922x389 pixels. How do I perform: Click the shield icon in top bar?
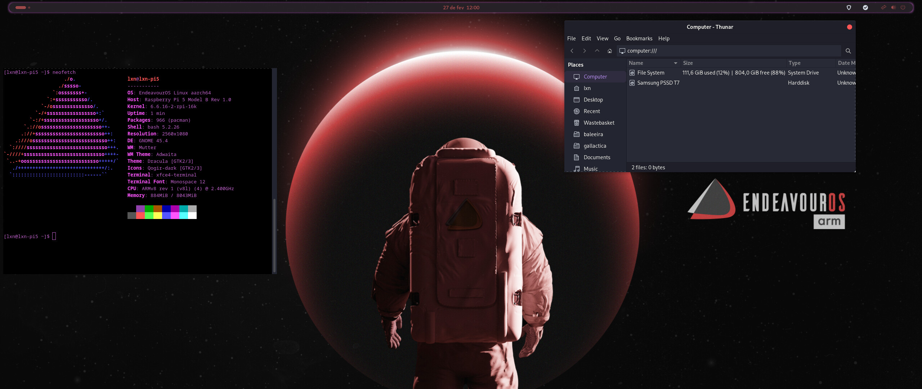(x=849, y=8)
